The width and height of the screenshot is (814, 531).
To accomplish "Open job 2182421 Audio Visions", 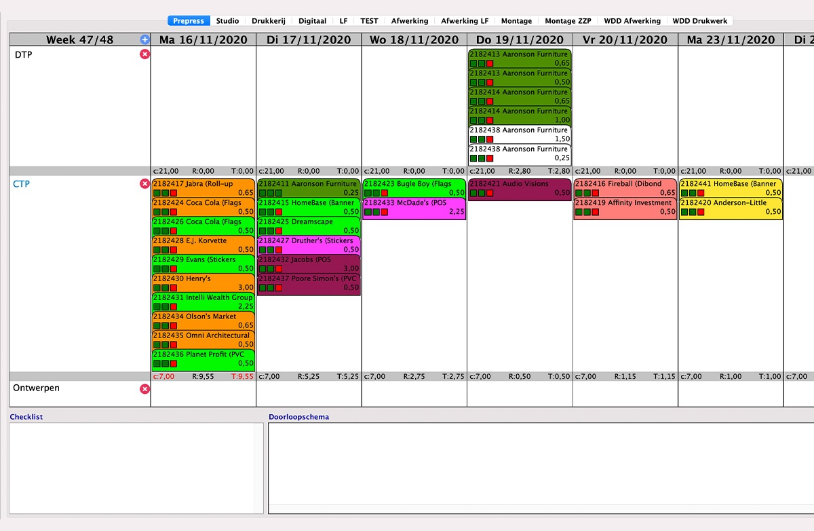I will pyautogui.click(x=520, y=189).
